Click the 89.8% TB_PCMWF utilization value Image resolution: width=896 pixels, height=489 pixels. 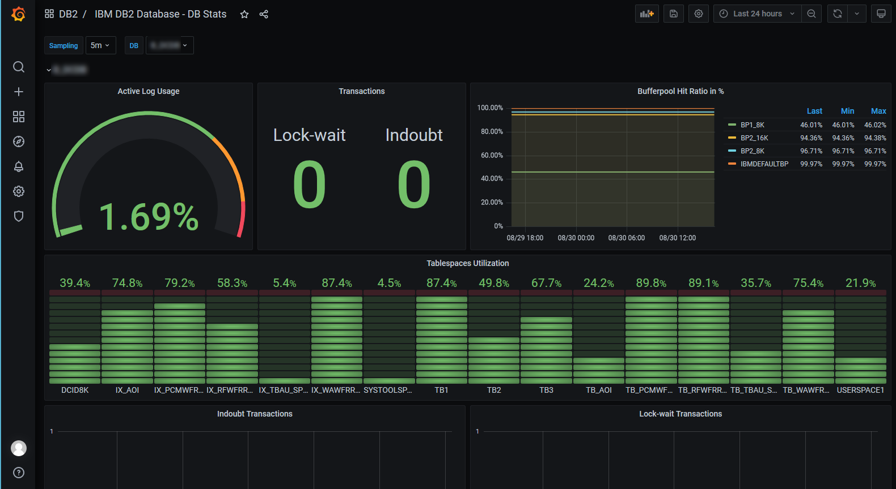[651, 283]
